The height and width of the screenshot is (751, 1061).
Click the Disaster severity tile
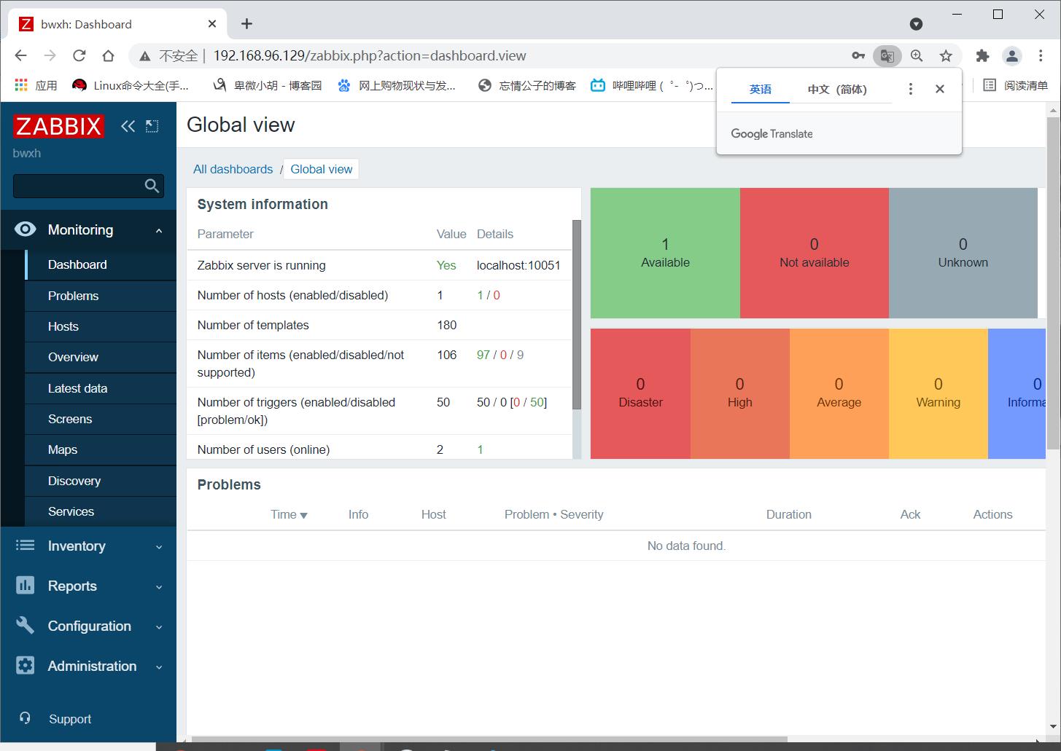640,393
